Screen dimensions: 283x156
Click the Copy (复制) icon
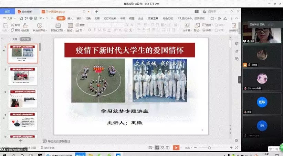pyautogui.click(x=12, y=30)
